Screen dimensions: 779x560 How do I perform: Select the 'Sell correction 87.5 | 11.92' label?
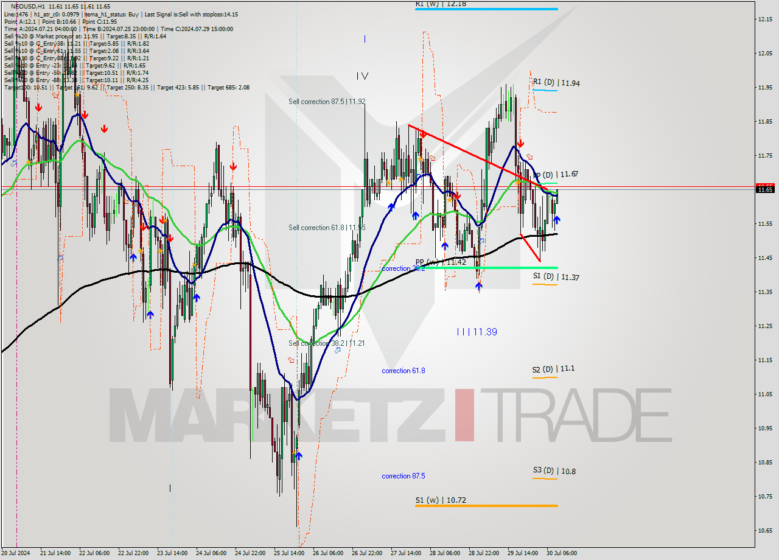pyautogui.click(x=327, y=102)
